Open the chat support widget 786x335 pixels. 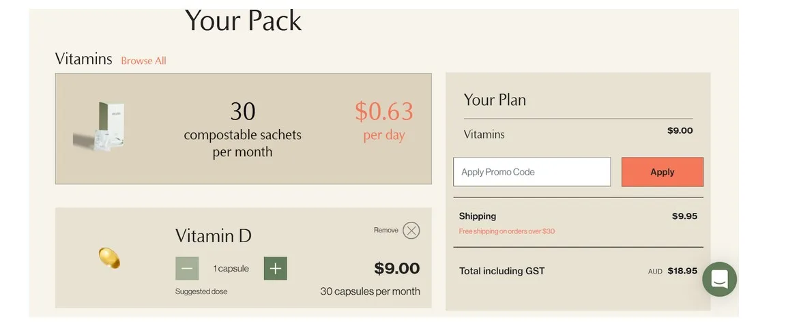719,279
